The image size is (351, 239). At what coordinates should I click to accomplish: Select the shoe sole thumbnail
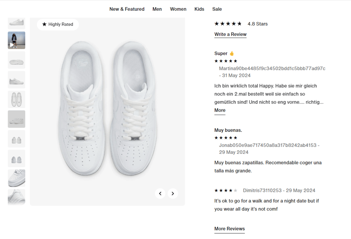16,60
